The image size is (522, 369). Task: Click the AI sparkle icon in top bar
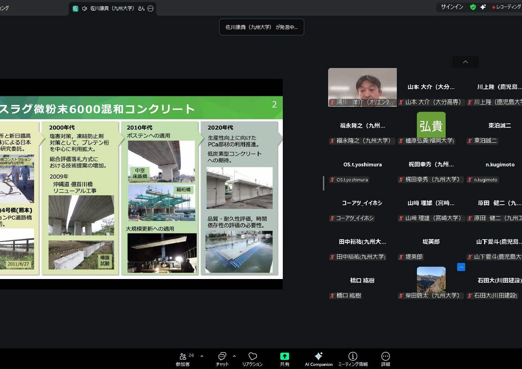[x=483, y=7]
